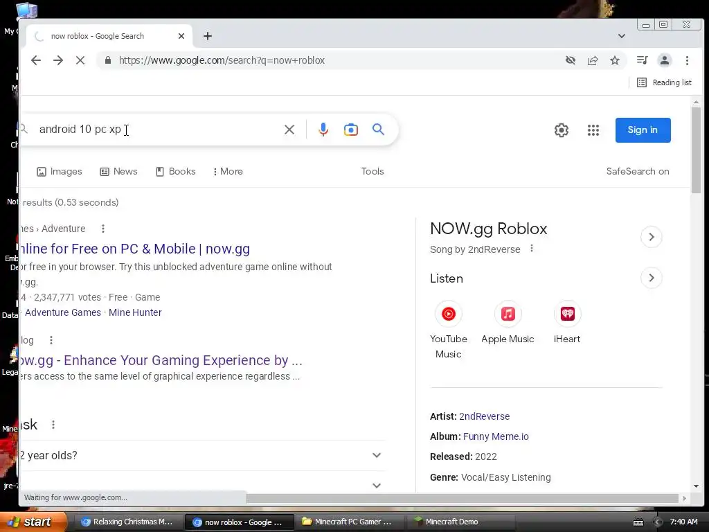Viewport: 709px width, 532px height.
Task: Open the Google apps grid
Action: pyautogui.click(x=593, y=130)
